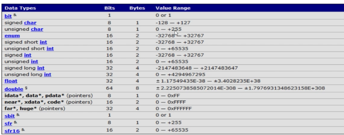Click the char link in unsigned char row
Image resolution: width=344 pixels, height=135 pixels.
tap(37, 29)
